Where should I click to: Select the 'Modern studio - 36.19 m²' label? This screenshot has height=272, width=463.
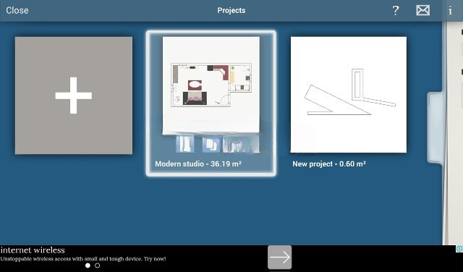[x=198, y=164]
